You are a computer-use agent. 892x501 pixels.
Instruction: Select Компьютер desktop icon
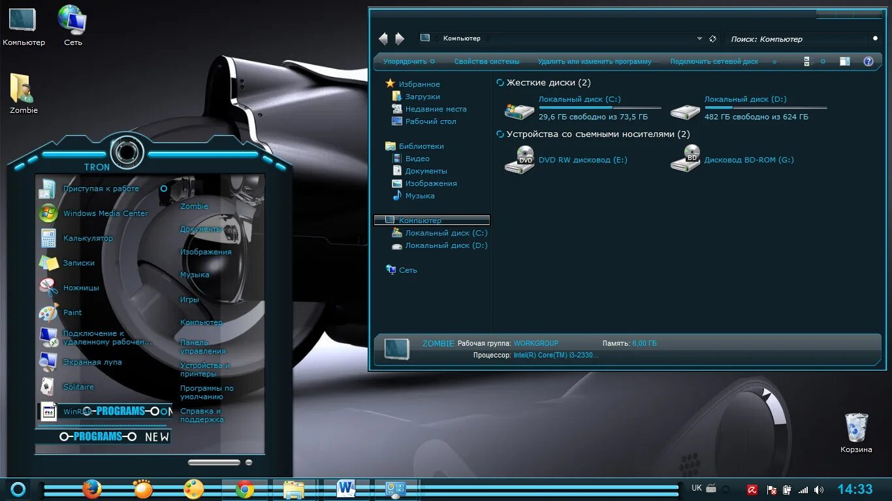pyautogui.click(x=24, y=27)
